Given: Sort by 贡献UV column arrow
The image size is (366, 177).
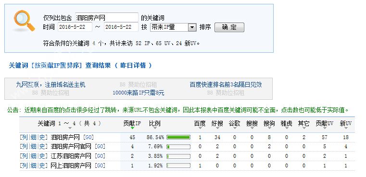Looking at the screenshot, I should tap(325, 128).
